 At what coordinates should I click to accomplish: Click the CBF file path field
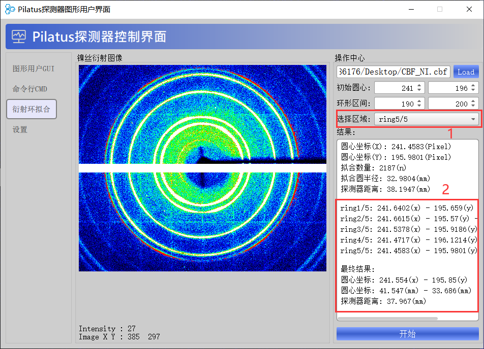tap(394, 72)
